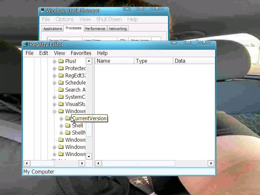
Task: Click the CurrentVersion folder icon
Action: click(68, 118)
